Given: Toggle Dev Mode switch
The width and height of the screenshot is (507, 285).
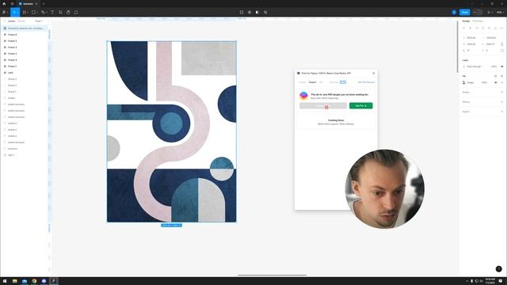Looking at the screenshot, I should pos(477,13).
